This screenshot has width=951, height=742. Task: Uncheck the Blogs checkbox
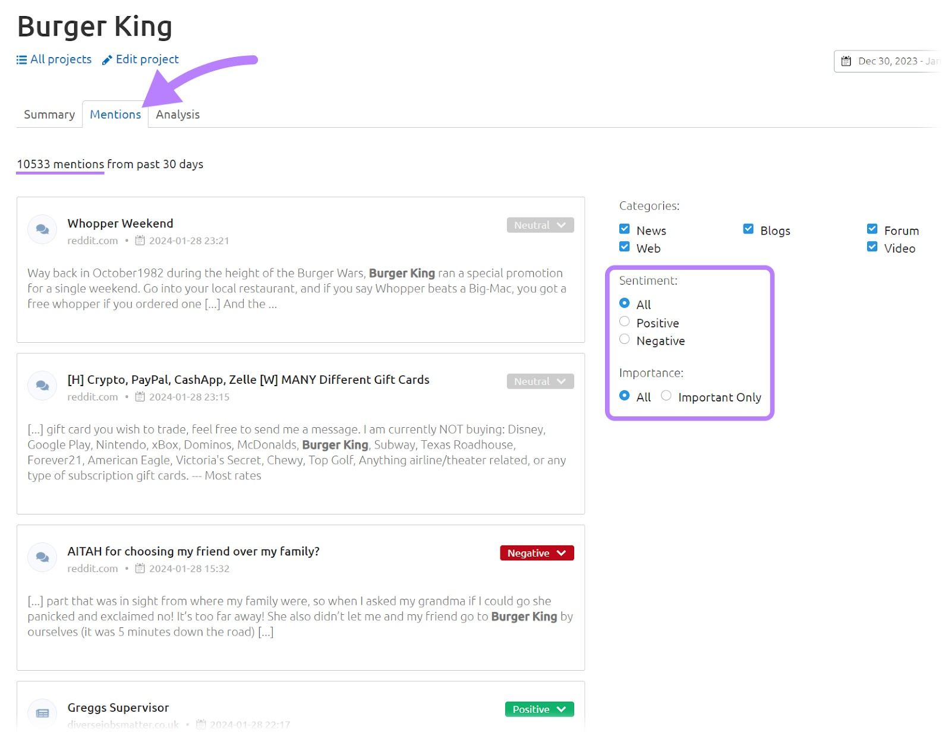coord(748,228)
